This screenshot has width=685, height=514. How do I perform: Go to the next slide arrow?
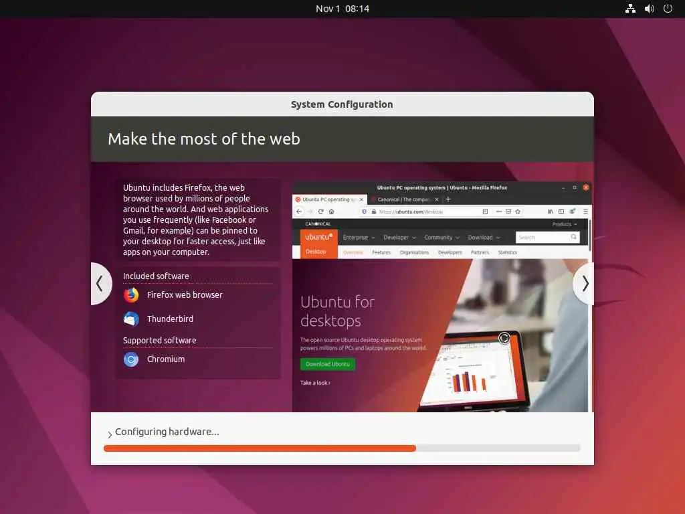click(x=585, y=284)
